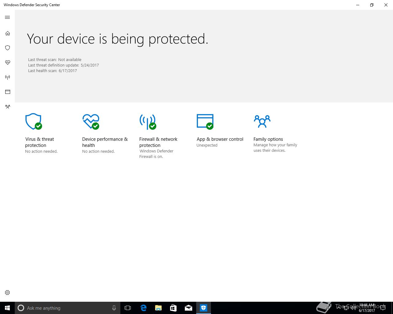Open the App & browser control title link
This screenshot has width=393, height=314.
[220, 139]
